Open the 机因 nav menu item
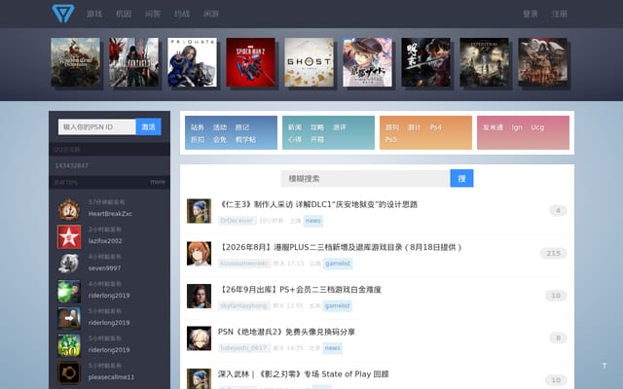 click(x=124, y=14)
